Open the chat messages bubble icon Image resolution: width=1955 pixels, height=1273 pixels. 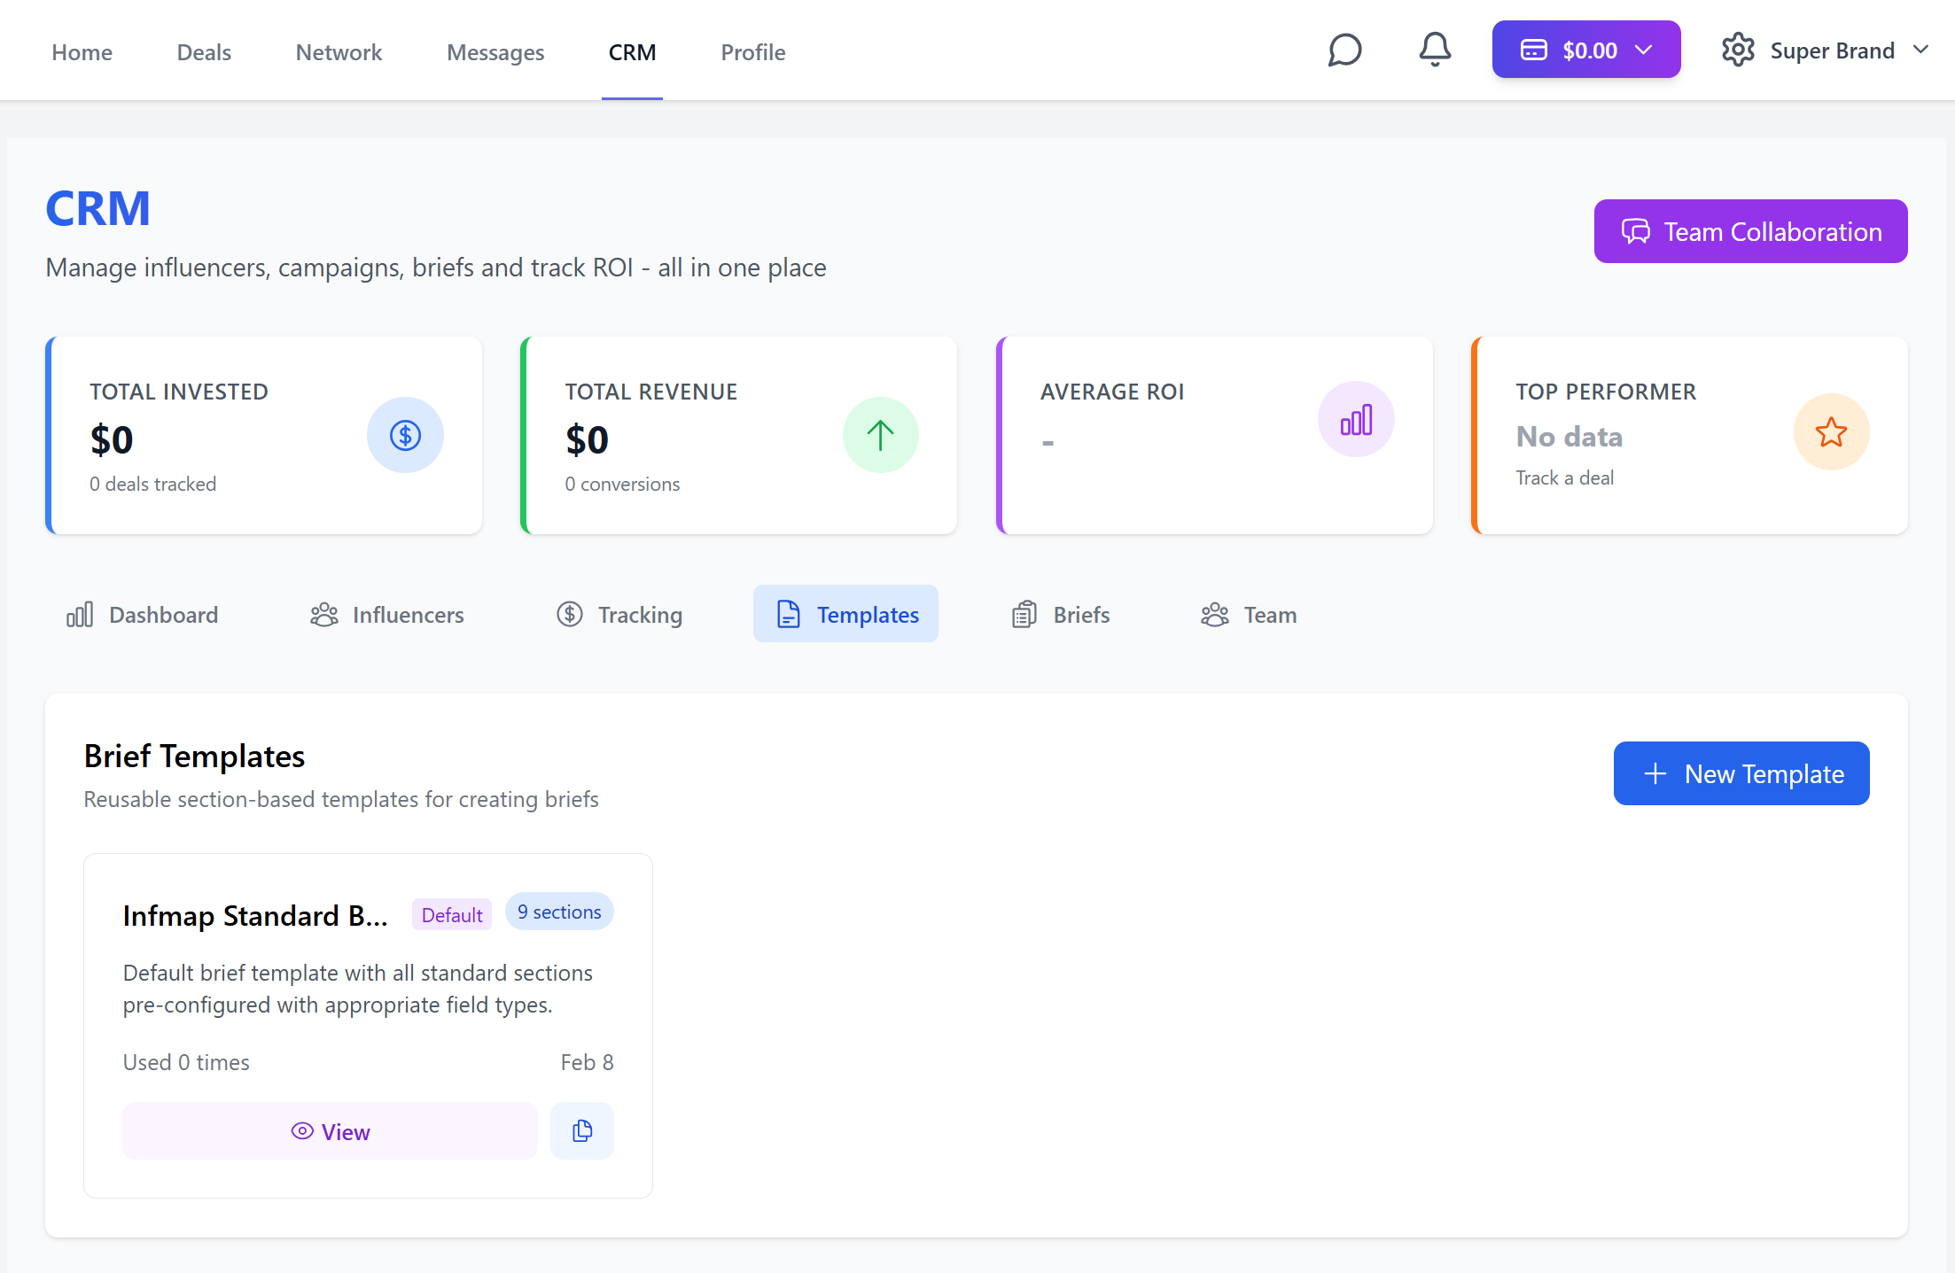[x=1344, y=50]
